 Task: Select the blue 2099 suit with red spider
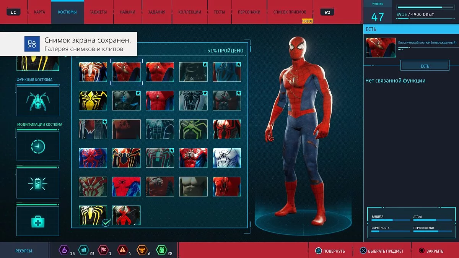pos(93,158)
